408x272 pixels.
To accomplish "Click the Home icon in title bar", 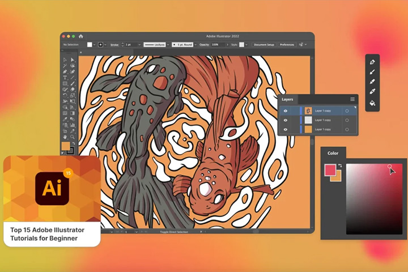I will point(81,36).
